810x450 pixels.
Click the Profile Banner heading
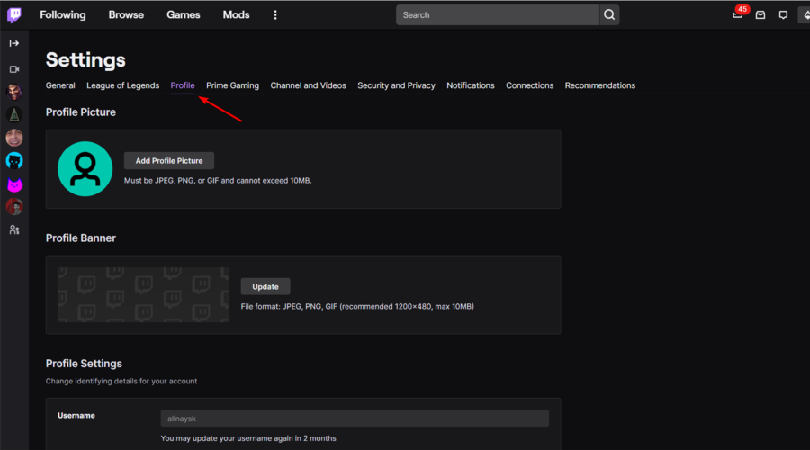[81, 238]
